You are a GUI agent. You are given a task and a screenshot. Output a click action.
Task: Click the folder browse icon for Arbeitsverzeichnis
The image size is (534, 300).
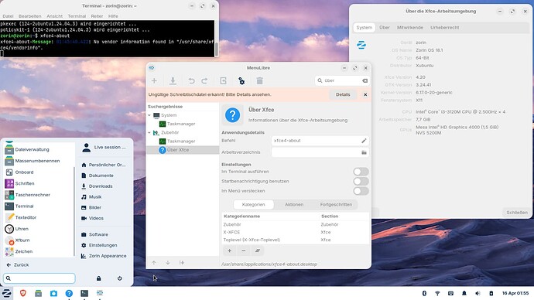click(364, 152)
